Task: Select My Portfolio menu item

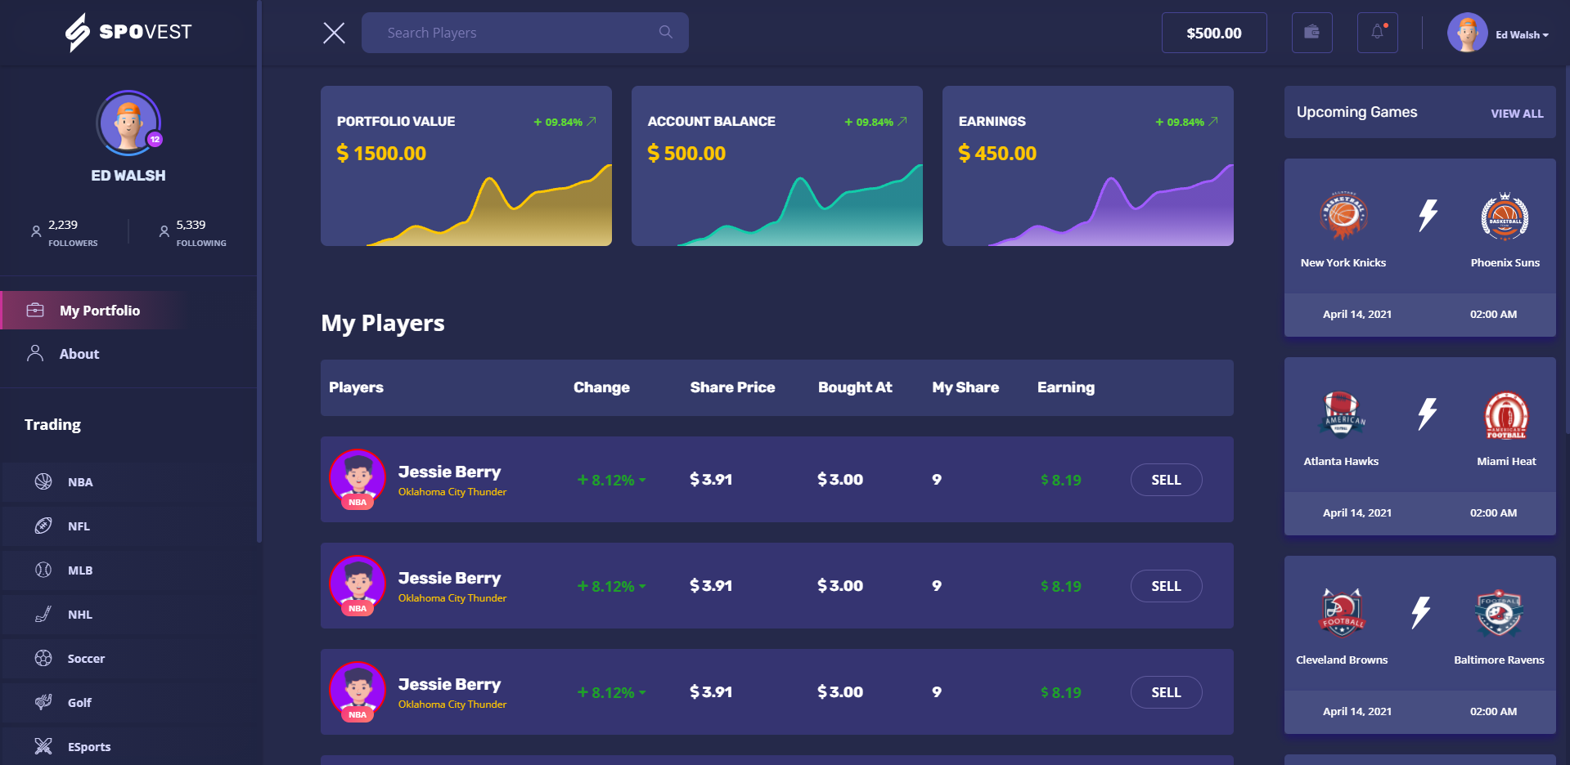Action: pos(128,311)
